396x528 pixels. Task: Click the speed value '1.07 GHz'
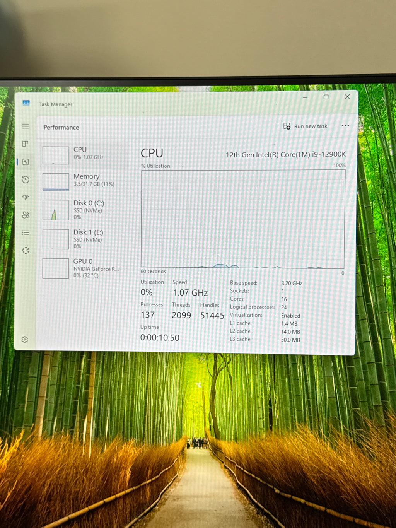pyautogui.click(x=190, y=293)
